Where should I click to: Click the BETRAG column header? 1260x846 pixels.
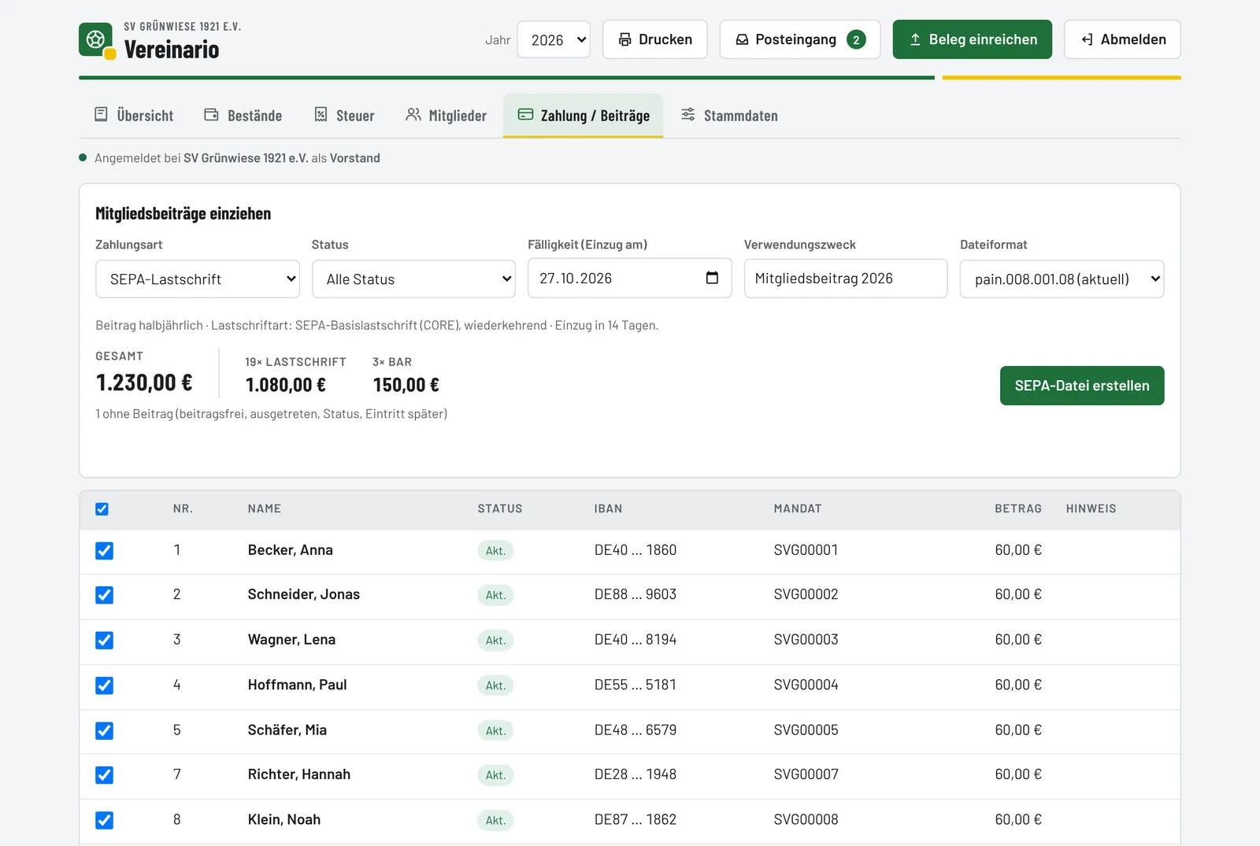[x=1017, y=509]
